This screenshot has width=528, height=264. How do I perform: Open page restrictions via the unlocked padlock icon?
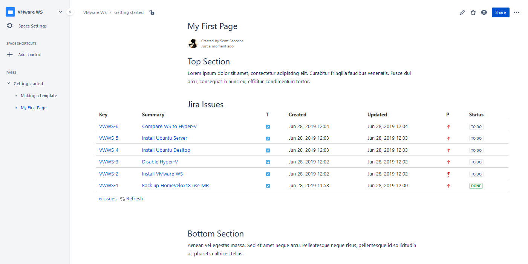tap(152, 12)
